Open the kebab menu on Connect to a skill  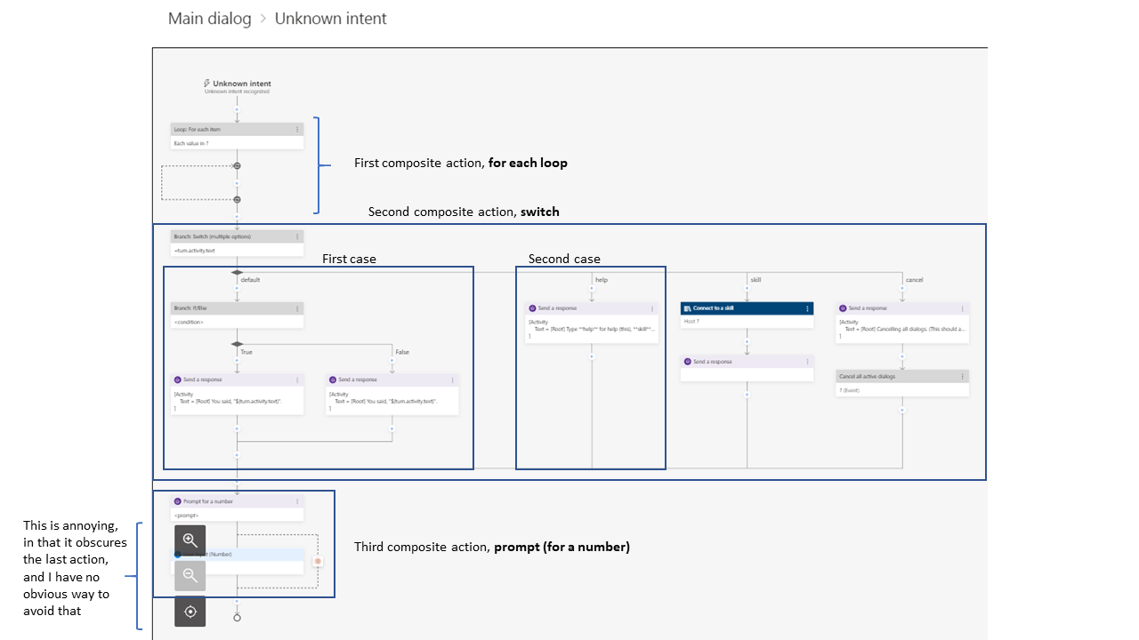click(x=807, y=308)
